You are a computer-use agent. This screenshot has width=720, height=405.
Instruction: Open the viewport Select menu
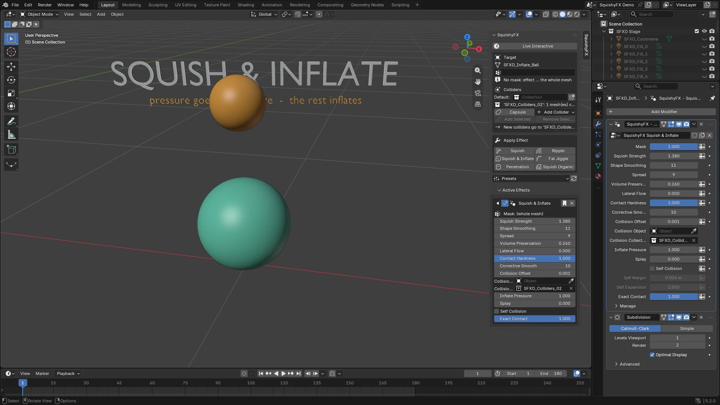(85, 14)
